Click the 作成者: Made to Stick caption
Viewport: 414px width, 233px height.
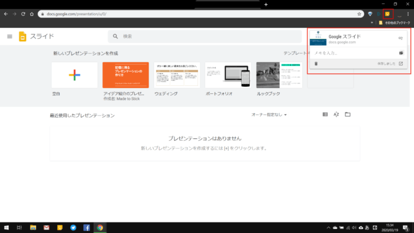point(121,99)
